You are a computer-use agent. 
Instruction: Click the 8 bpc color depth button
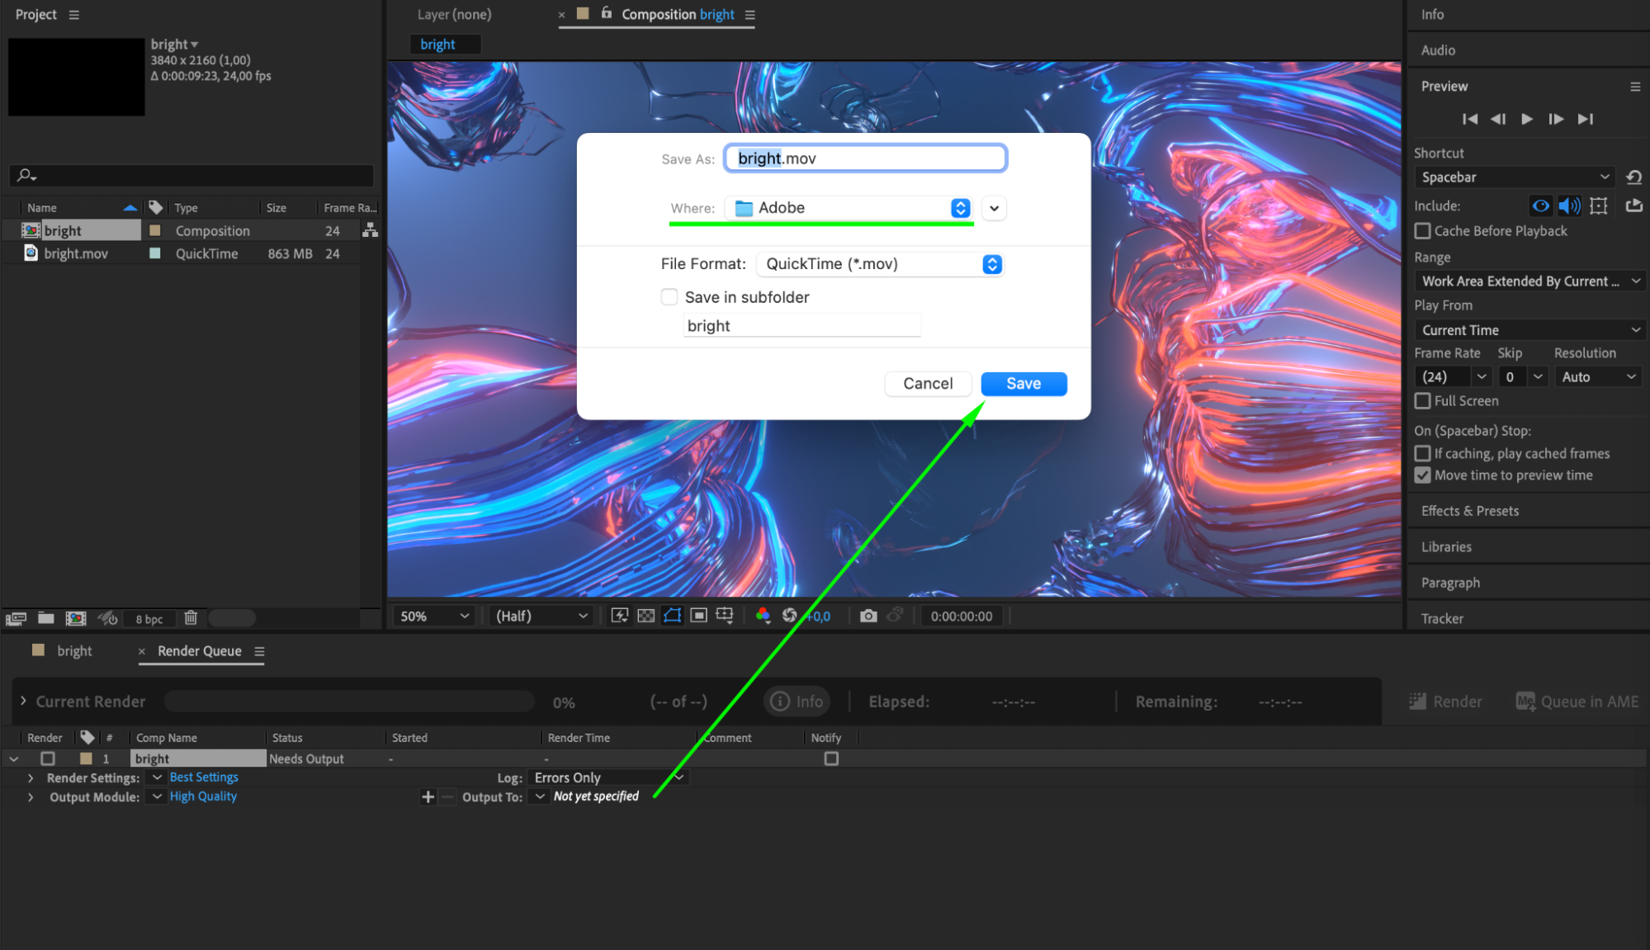(149, 619)
